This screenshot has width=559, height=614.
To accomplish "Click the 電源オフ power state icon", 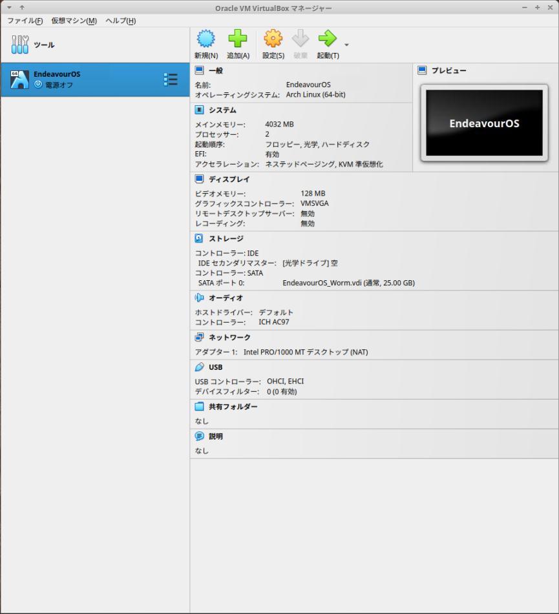I will point(38,84).
